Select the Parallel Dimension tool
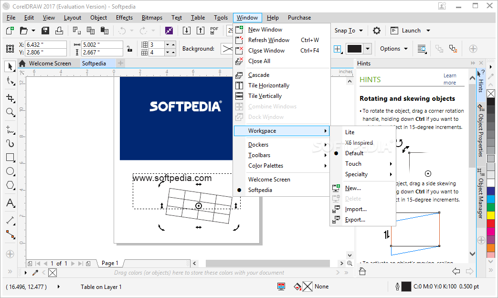The image size is (498, 298). [10, 220]
